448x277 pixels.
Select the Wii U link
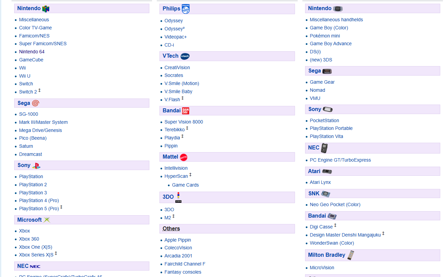click(x=25, y=76)
